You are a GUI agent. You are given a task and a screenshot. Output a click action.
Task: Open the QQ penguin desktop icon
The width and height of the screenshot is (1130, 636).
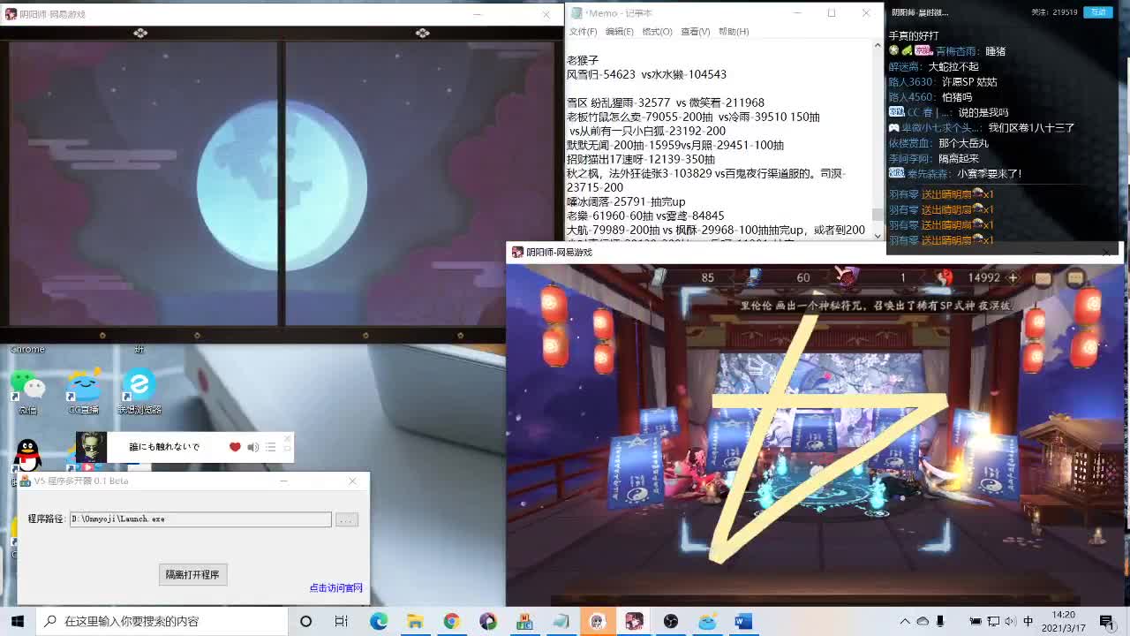point(28,457)
